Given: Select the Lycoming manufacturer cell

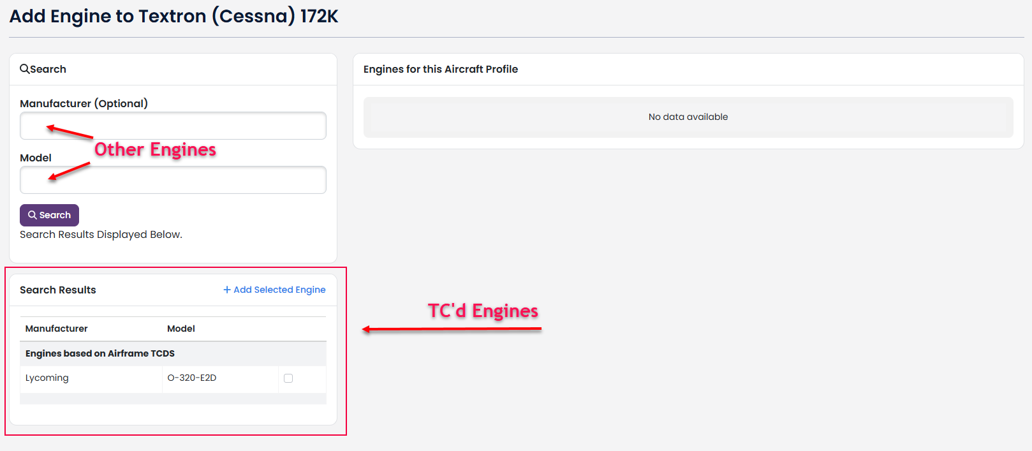Looking at the screenshot, I should (91, 378).
